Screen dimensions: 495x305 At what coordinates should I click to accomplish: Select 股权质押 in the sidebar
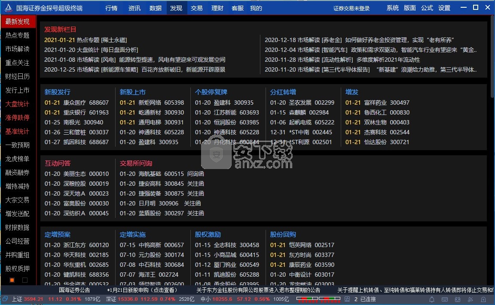18,269
